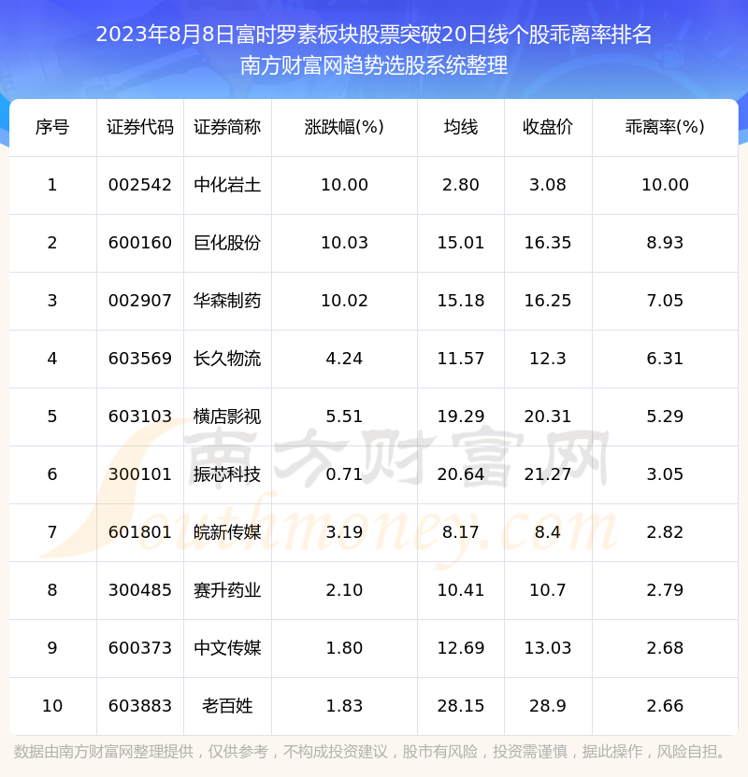748x777 pixels.
Task: Click closing price 16.35
Action: [548, 243]
